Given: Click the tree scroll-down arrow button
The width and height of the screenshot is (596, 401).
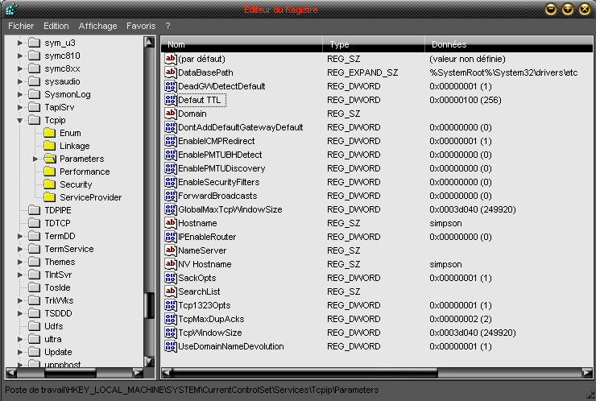Looking at the screenshot, I should pyautogui.click(x=149, y=361).
